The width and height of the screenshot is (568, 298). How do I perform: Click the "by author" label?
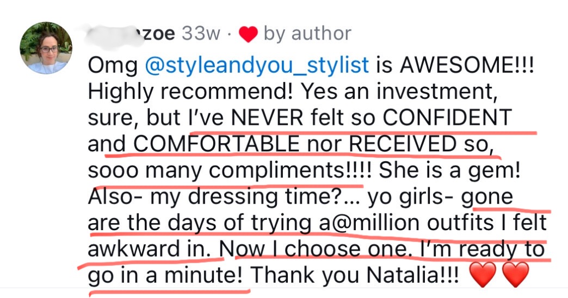[x=307, y=34]
